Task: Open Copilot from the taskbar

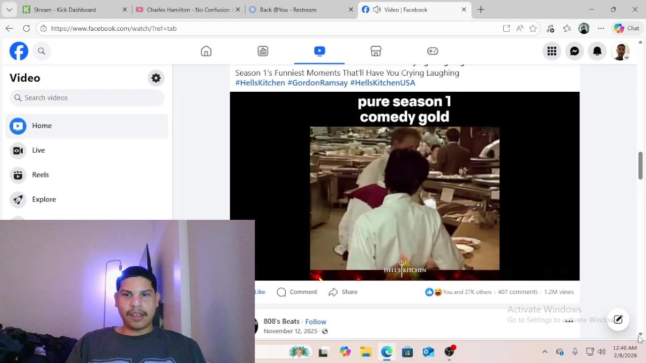Action: tap(345, 352)
